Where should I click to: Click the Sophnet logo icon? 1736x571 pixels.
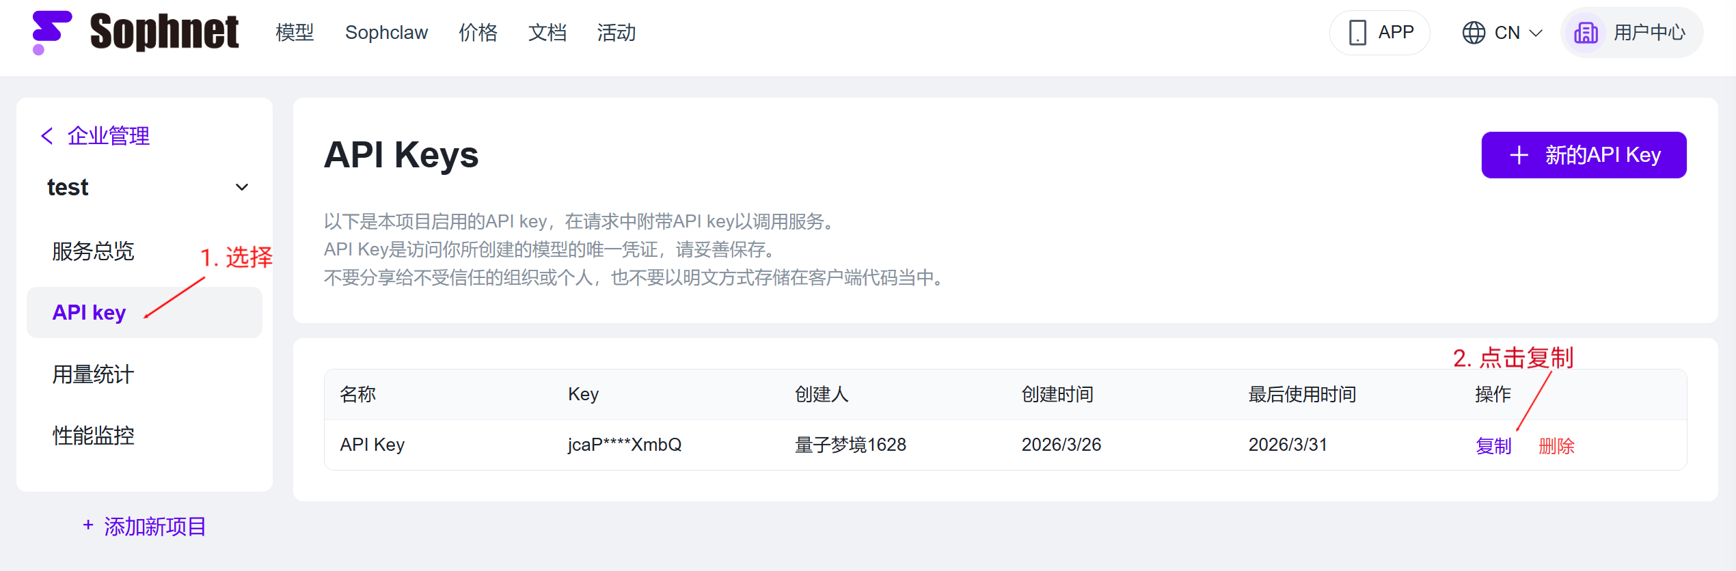point(51,32)
